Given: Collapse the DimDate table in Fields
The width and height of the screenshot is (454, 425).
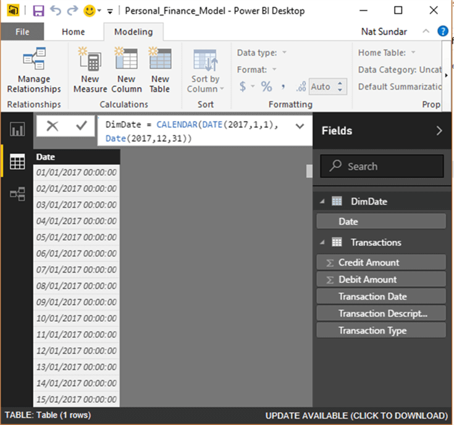Looking at the screenshot, I should pos(322,201).
